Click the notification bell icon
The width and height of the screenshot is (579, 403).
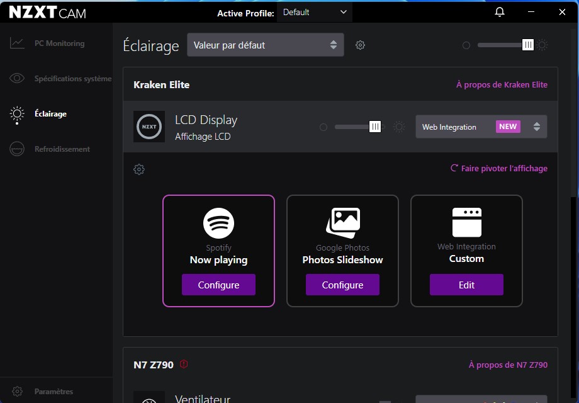[500, 12]
